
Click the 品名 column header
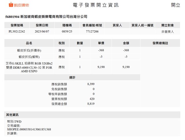[x=29, y=43]
